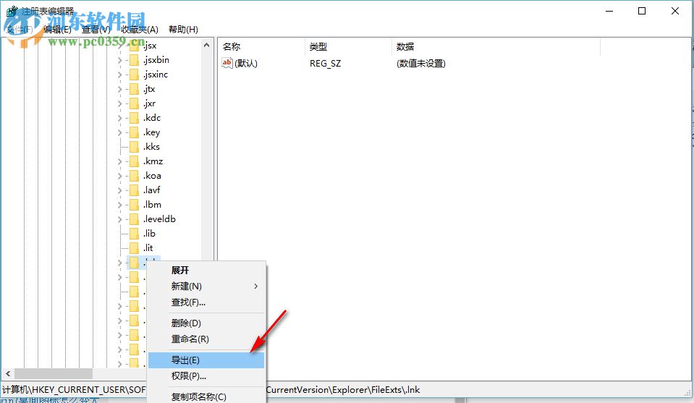Image resolution: width=694 pixels, height=403 pixels.
Task: Open the 收藏夹(A) menu
Action: click(x=140, y=30)
